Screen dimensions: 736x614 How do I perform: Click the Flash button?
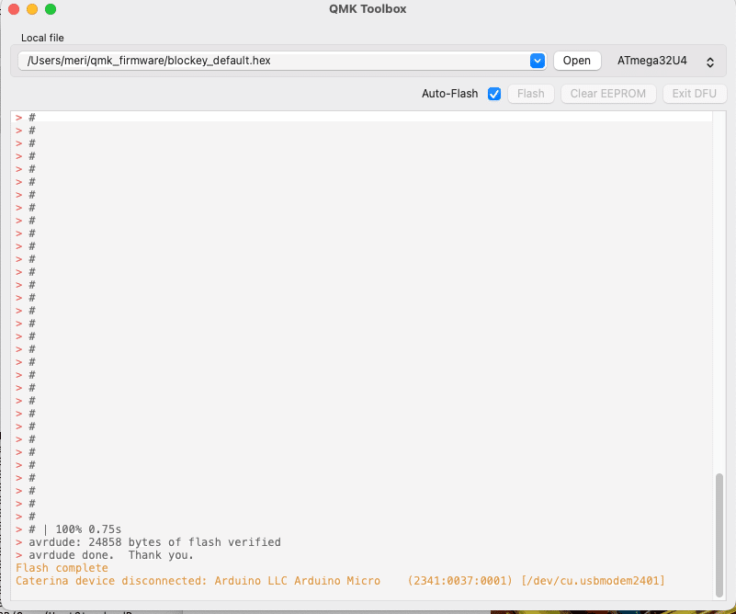[531, 94]
